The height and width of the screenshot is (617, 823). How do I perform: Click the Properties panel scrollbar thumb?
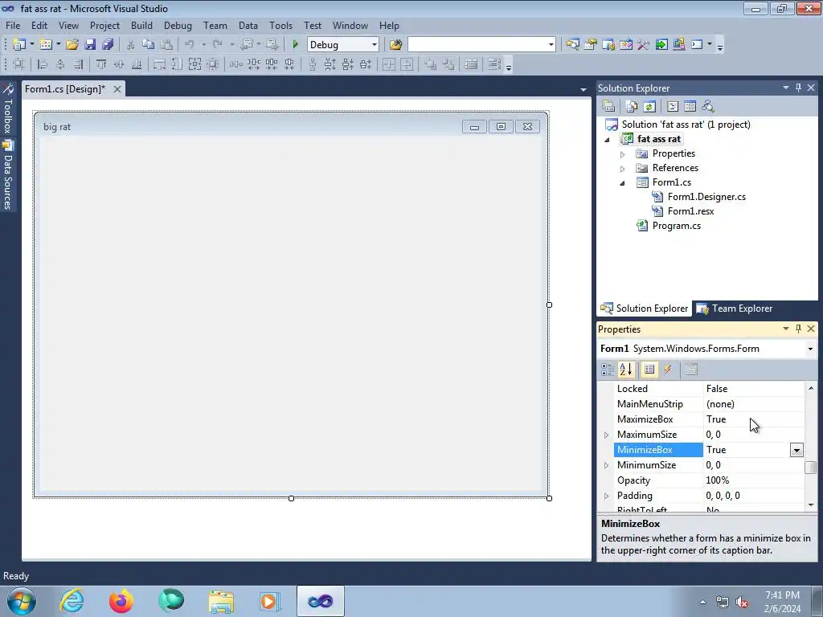811,467
